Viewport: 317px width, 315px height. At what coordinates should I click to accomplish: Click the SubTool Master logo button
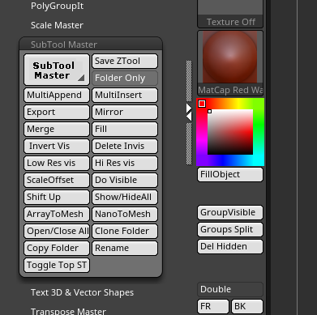(x=57, y=70)
